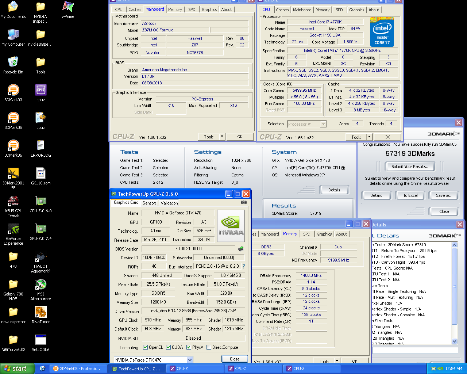Launch GPU-Z.0.6.0 desktop icon

pos(40,203)
